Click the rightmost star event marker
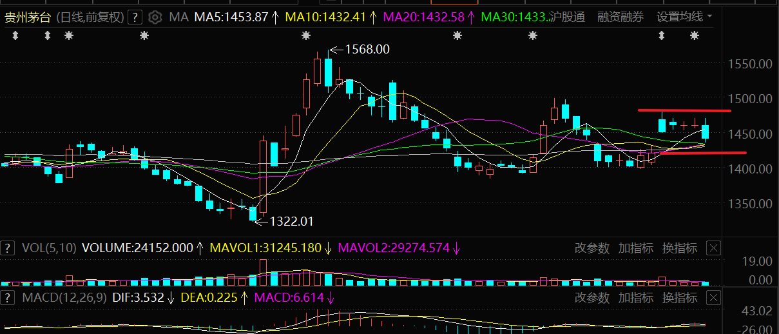 click(x=695, y=36)
